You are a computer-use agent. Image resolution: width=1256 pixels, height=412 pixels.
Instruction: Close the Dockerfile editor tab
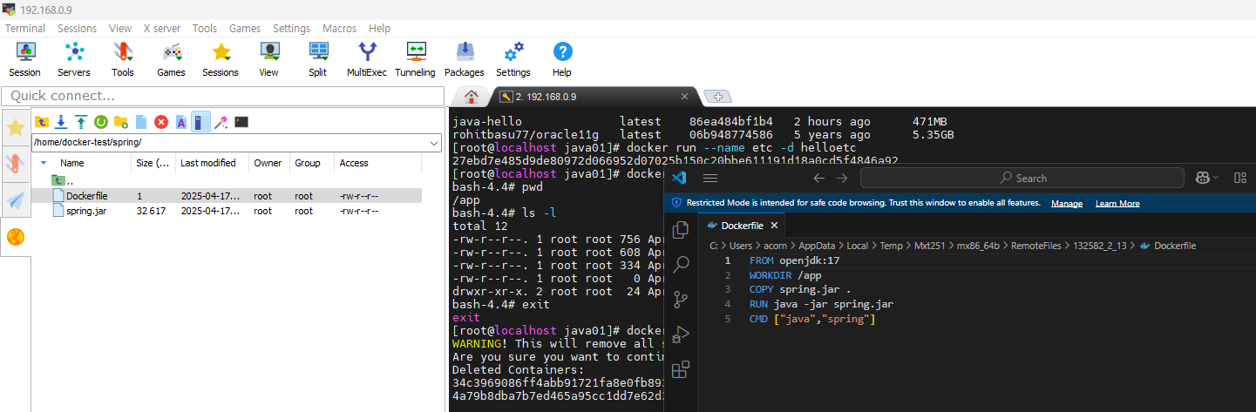tap(774, 226)
